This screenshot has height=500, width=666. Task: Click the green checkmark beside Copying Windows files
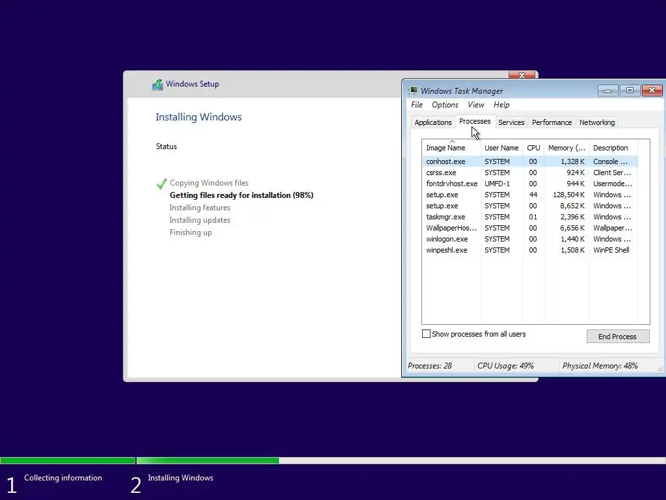pos(161,184)
